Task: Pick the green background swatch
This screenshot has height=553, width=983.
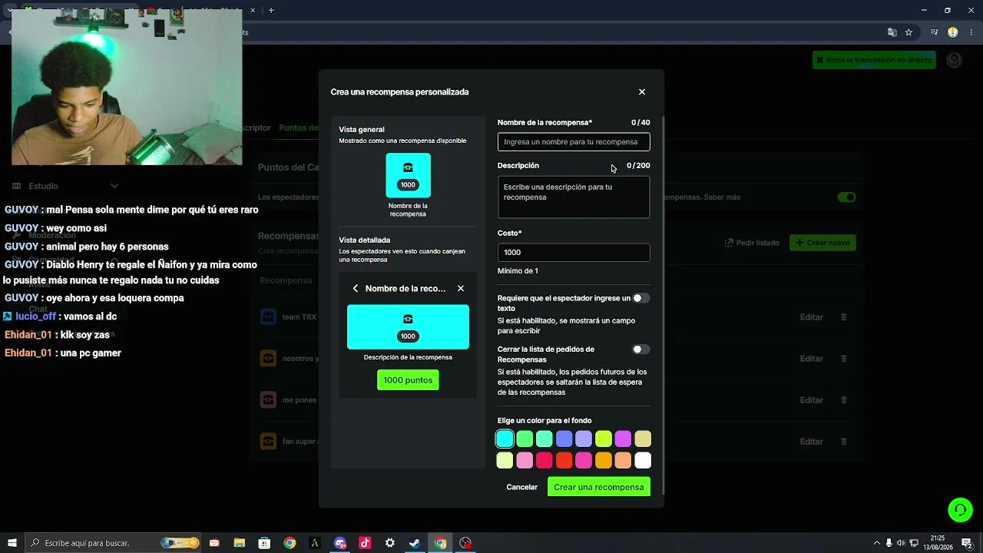Action: pyautogui.click(x=525, y=439)
